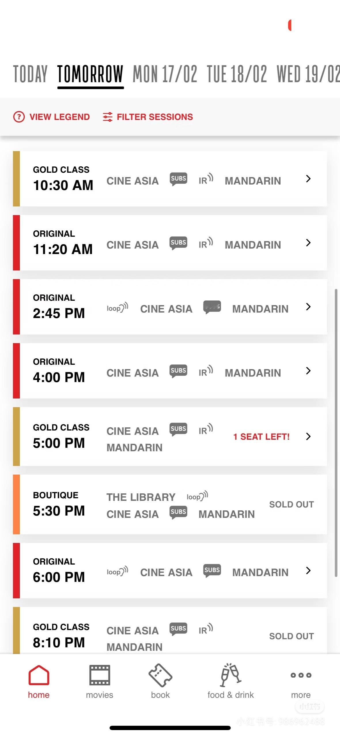
Task: Switch to the TODAY date tab
Action: 30,74
